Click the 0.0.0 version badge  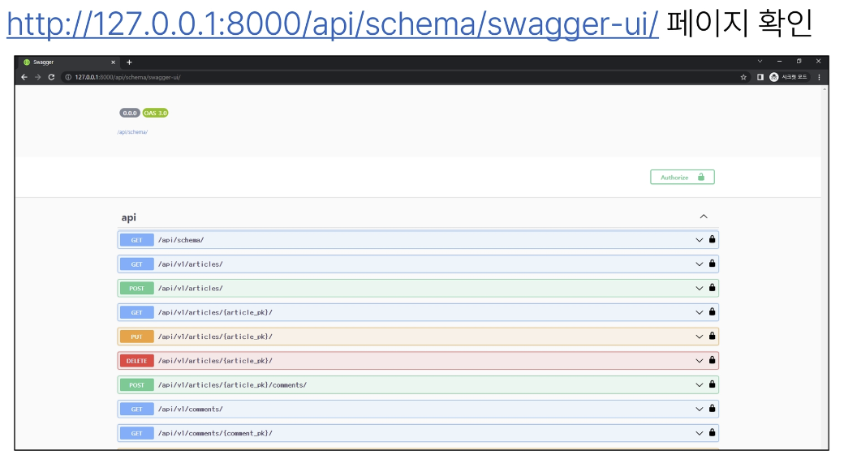point(130,113)
